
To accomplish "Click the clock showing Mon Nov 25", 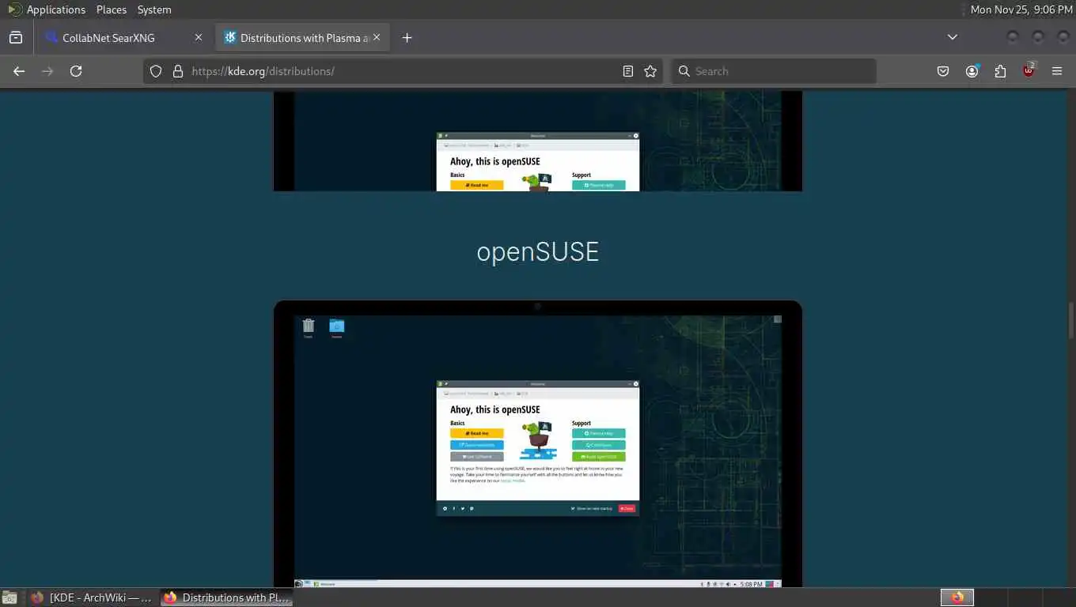I will pos(1021,9).
